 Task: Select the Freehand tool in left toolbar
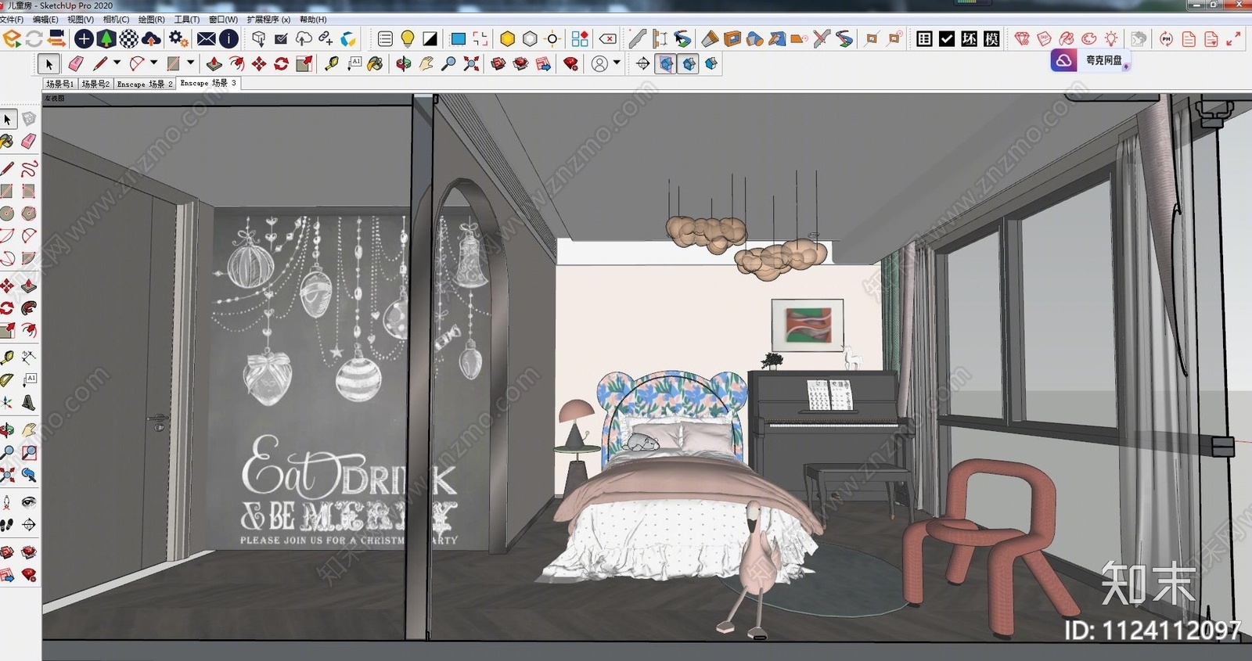pos(29,168)
